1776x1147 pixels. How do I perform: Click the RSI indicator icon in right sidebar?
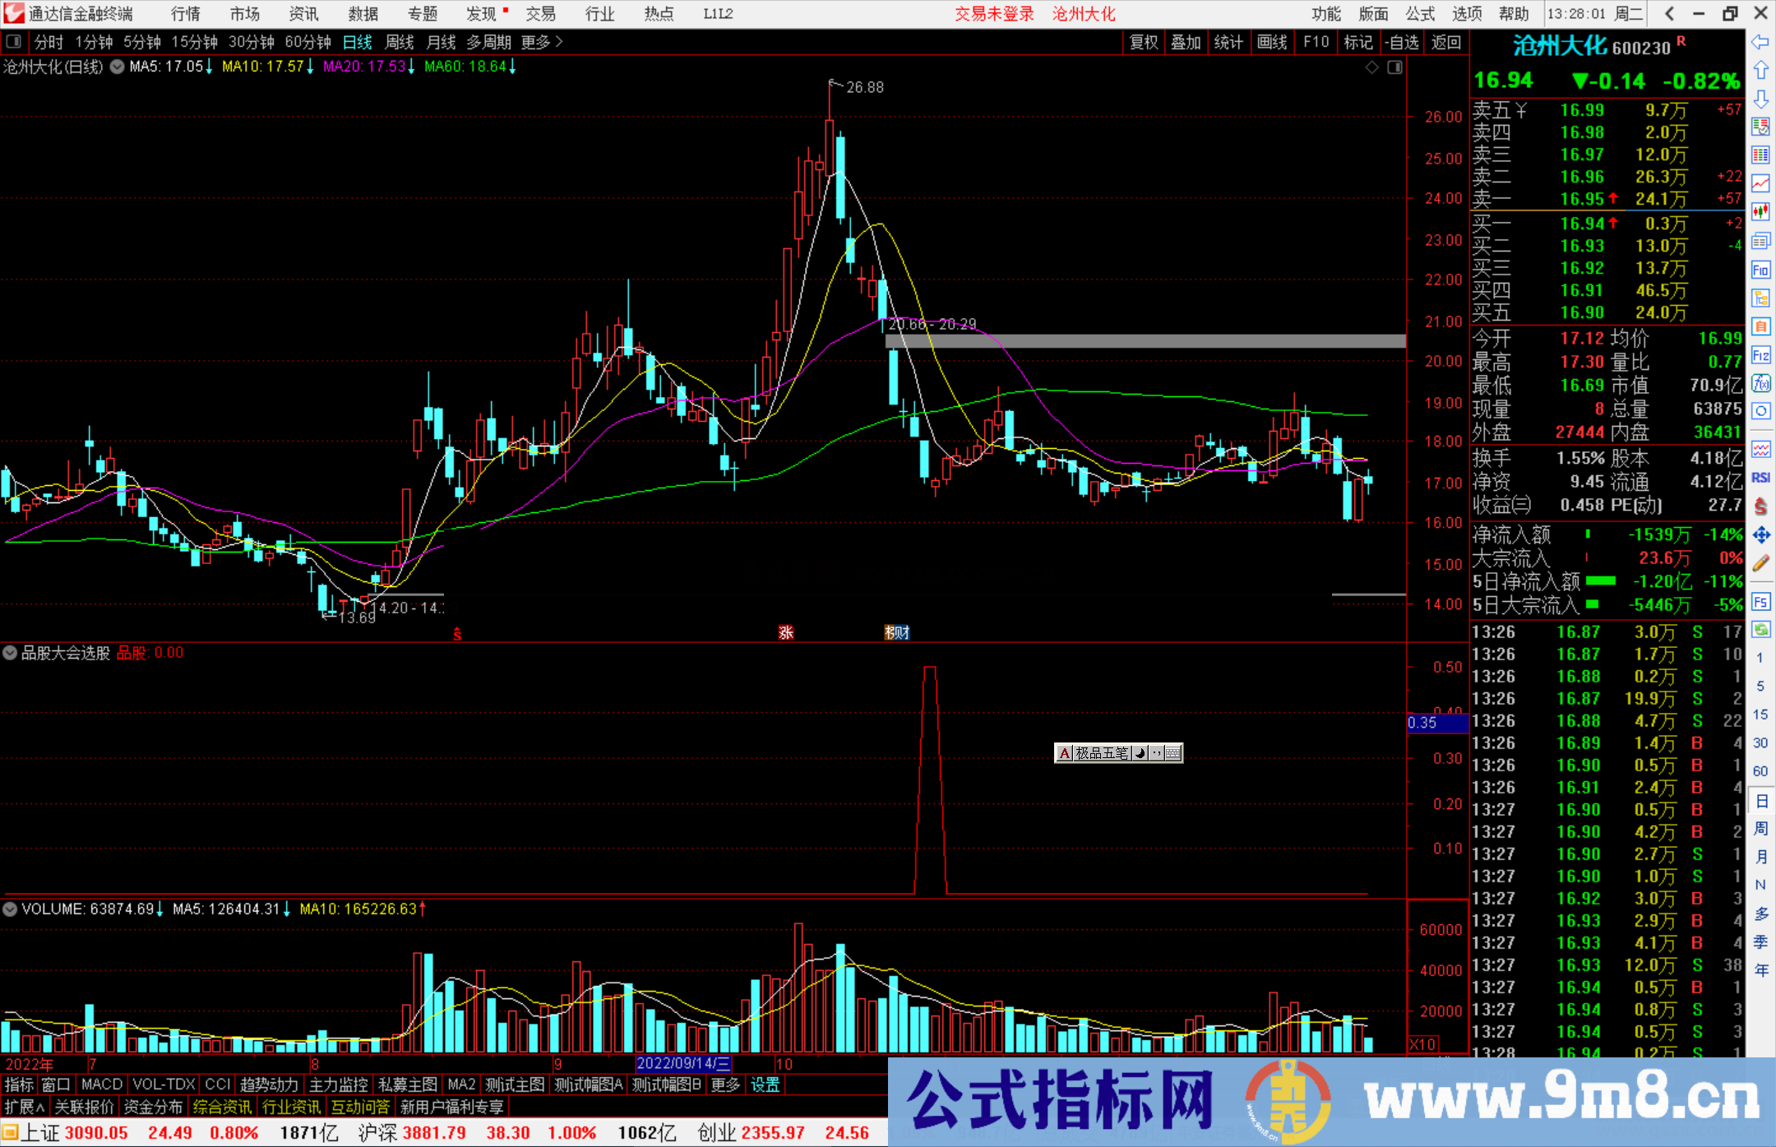[x=1760, y=477]
